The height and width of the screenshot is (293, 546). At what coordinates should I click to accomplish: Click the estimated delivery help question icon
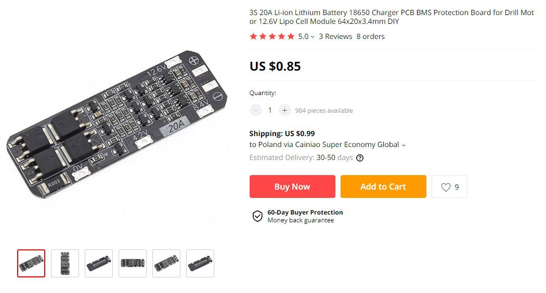tap(360, 158)
